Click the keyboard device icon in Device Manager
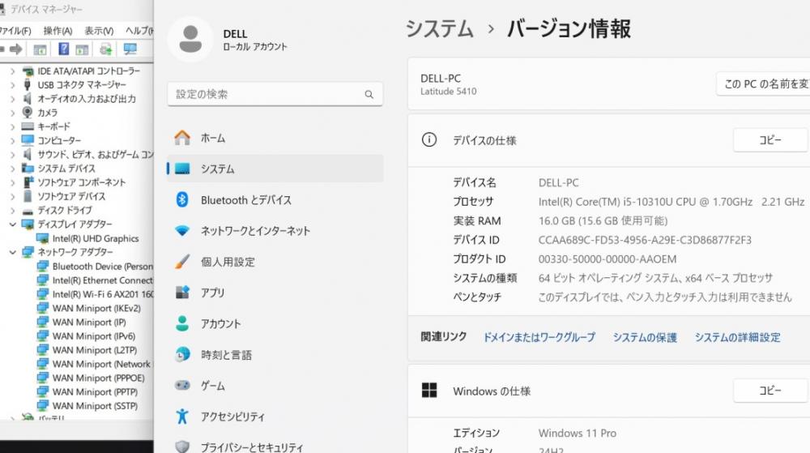This screenshot has width=810, height=453. click(x=28, y=126)
